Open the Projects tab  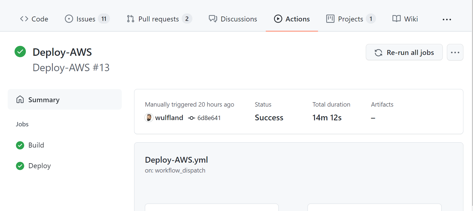[350, 19]
